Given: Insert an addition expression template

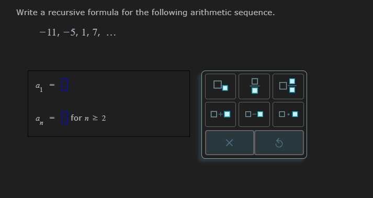Looking at the screenshot, I should pyautogui.click(x=221, y=114).
